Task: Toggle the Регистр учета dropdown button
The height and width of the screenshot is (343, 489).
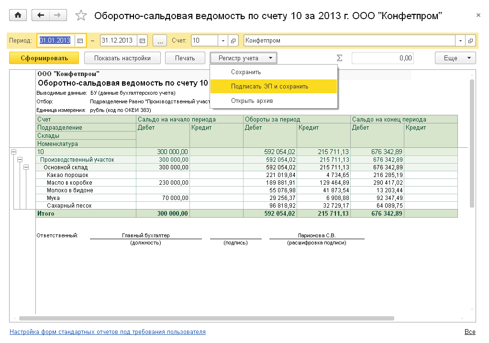Action: coord(243,58)
